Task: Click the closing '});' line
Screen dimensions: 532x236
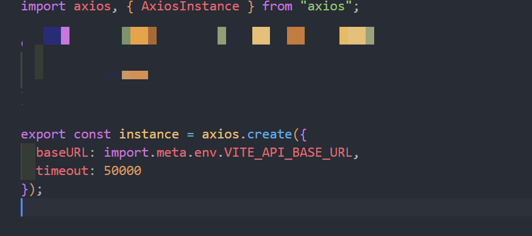Action: [x=32, y=190]
